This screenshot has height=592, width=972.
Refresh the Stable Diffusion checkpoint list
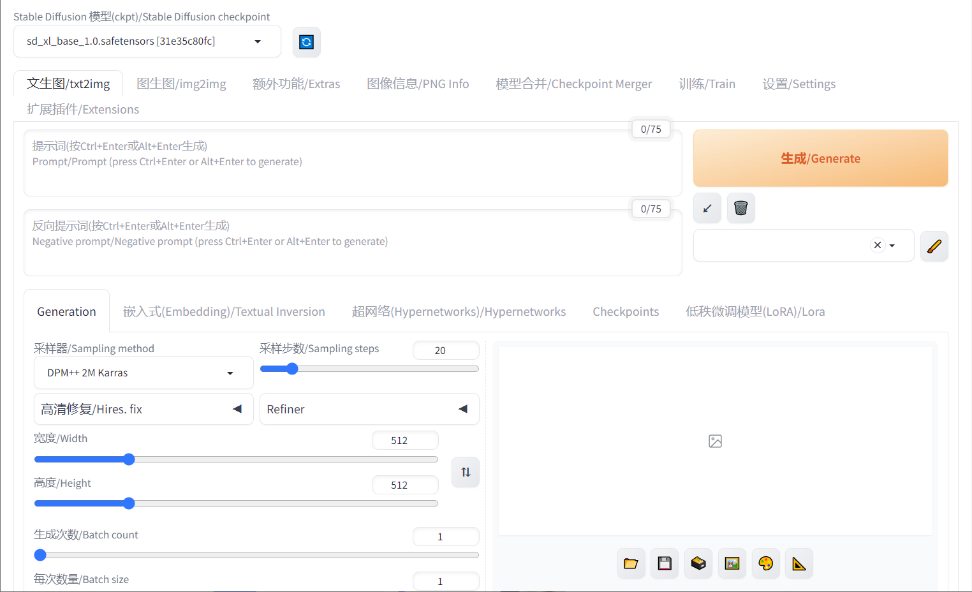[307, 42]
